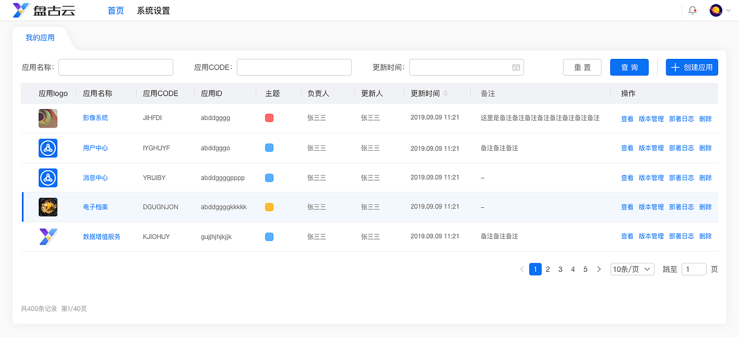Click 删除 for 用户中心 row

pyautogui.click(x=706, y=148)
